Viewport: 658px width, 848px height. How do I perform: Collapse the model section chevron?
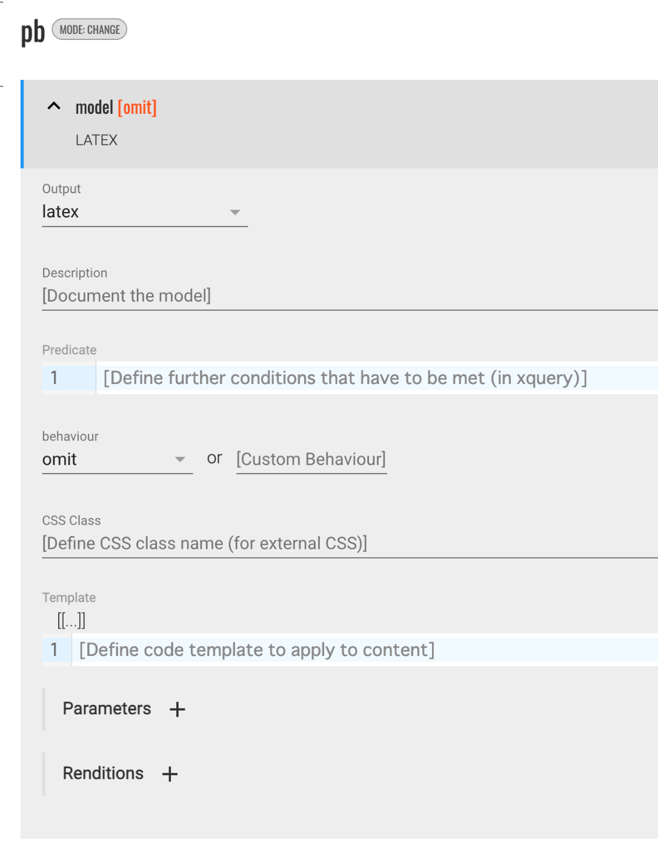tap(54, 107)
